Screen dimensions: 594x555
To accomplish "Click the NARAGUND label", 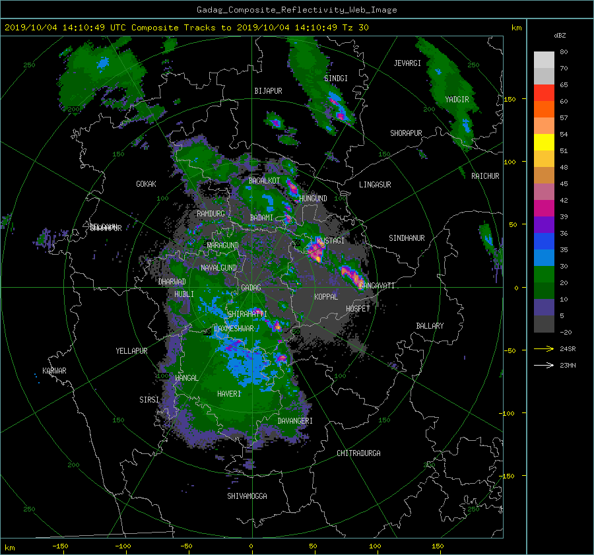I will pos(223,245).
